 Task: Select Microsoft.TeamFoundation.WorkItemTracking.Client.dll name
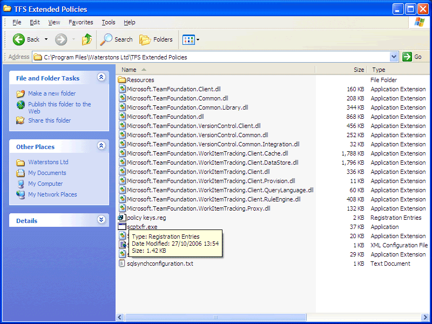click(198, 172)
